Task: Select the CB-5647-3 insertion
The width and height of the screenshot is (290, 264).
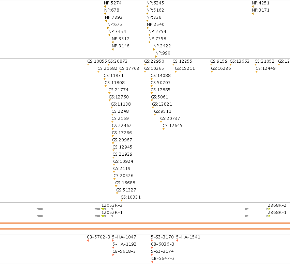Action: coord(163,259)
